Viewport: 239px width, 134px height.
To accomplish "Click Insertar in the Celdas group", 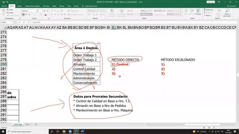I will pos(186,12).
